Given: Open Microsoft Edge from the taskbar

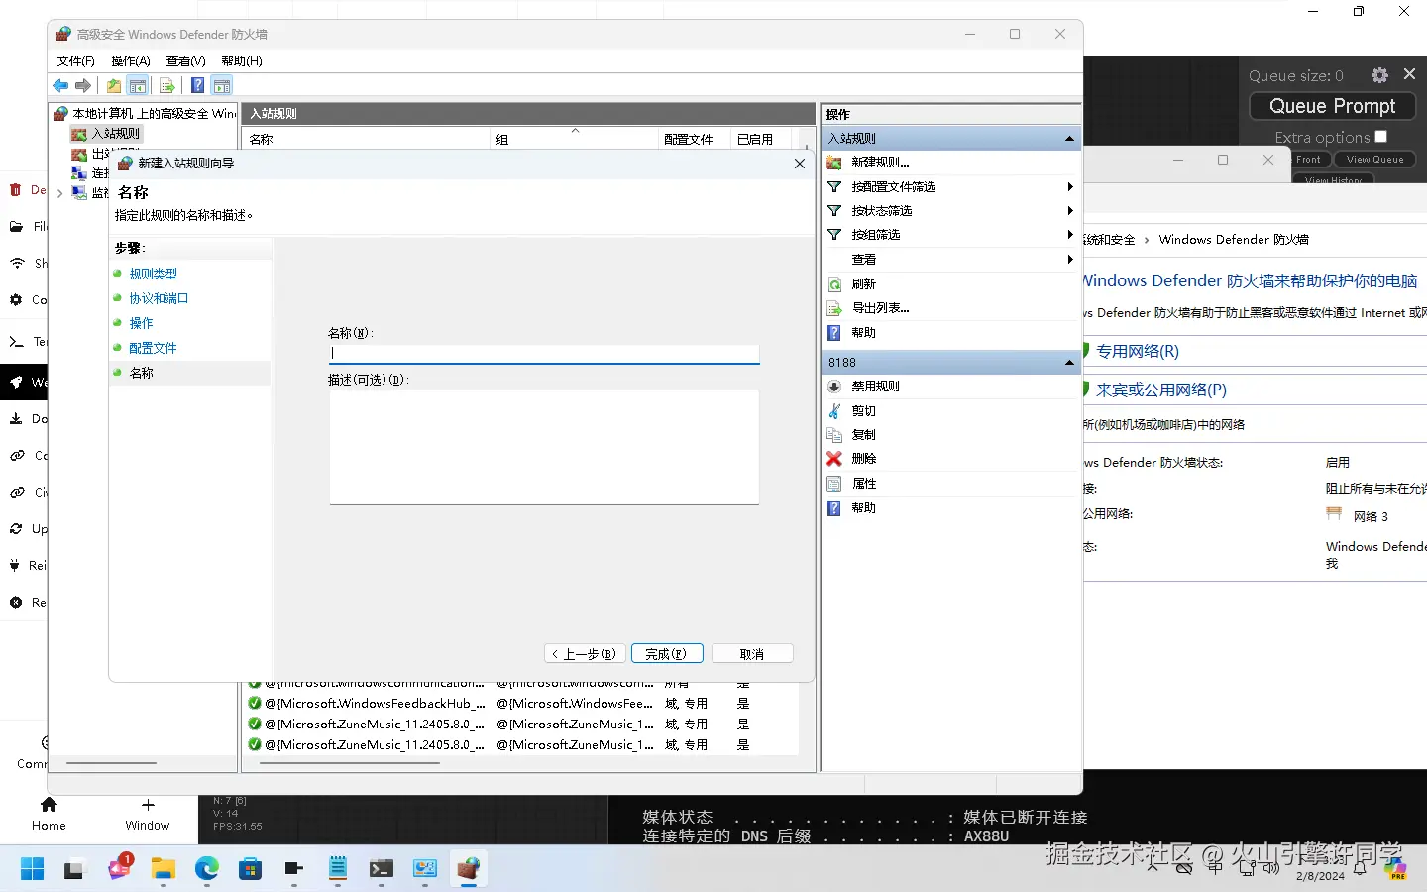Looking at the screenshot, I should click(x=206, y=869).
